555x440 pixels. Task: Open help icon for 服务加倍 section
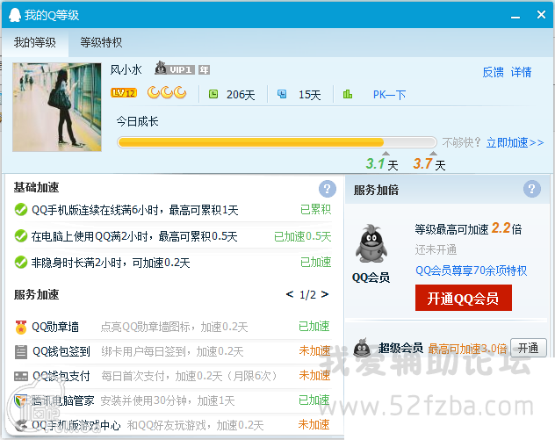pyautogui.click(x=532, y=189)
